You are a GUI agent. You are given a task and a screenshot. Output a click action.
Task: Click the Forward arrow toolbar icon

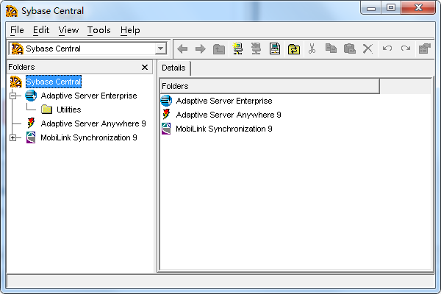point(201,49)
